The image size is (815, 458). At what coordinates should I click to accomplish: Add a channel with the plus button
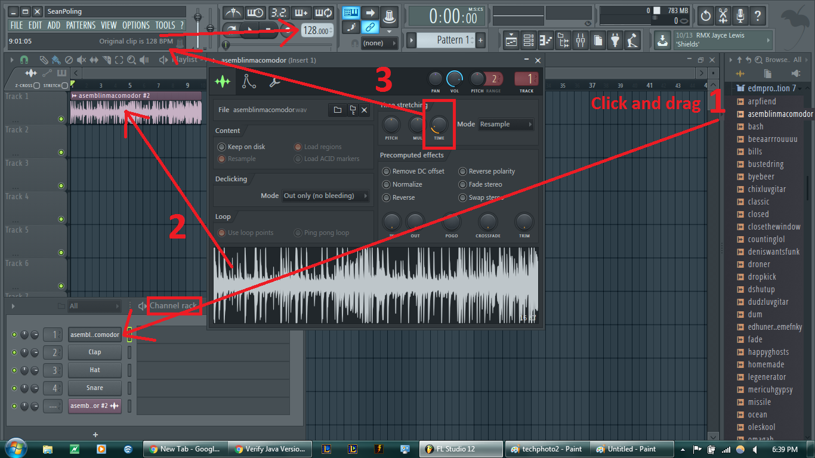click(x=95, y=435)
